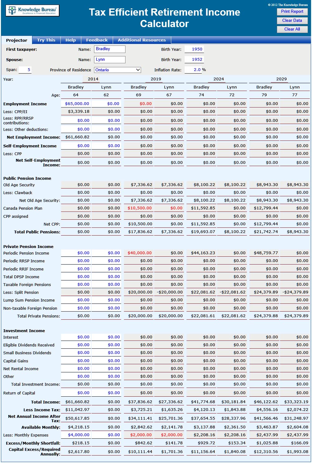Screen dimensions: 312x463
Task: Edit the spouse name field
Action: pos(110,60)
